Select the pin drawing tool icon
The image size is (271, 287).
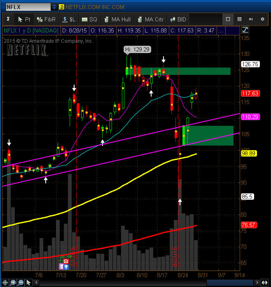point(8,19)
